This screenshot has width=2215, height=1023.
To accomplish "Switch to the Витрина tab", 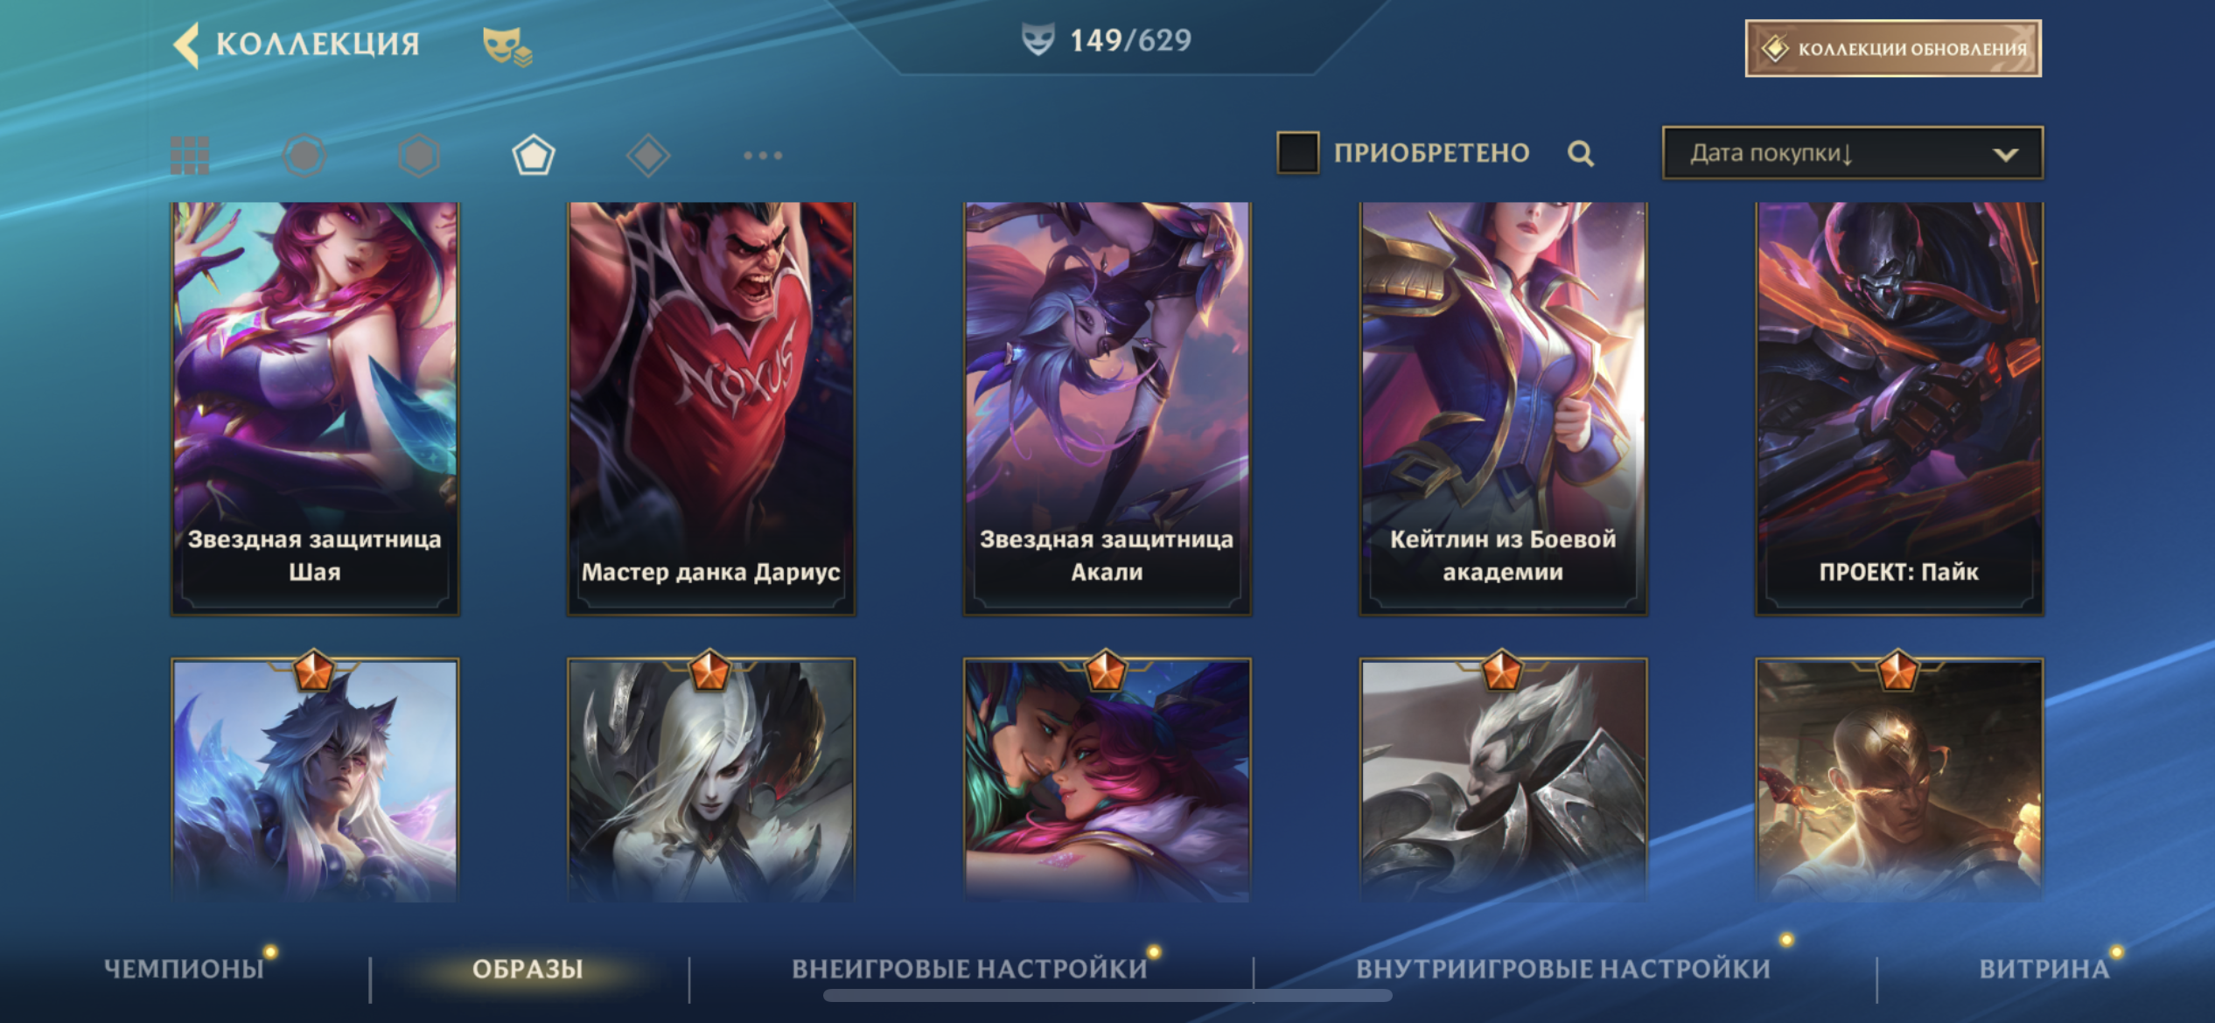I will (2044, 969).
